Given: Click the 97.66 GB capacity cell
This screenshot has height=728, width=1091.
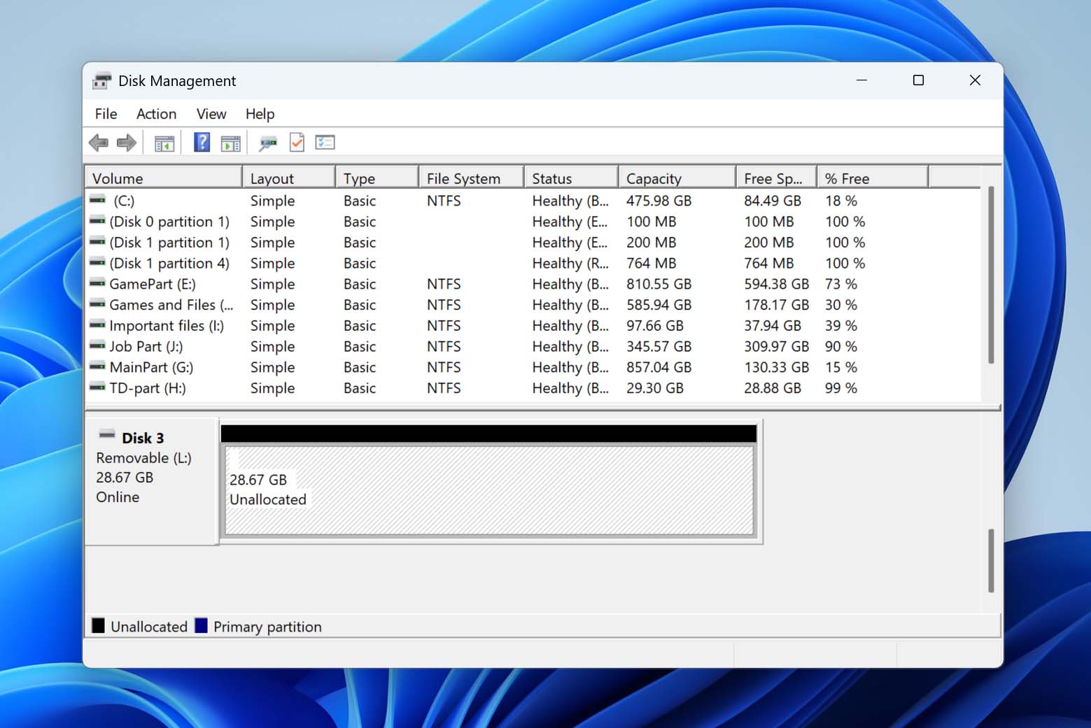Looking at the screenshot, I should pos(655,326).
